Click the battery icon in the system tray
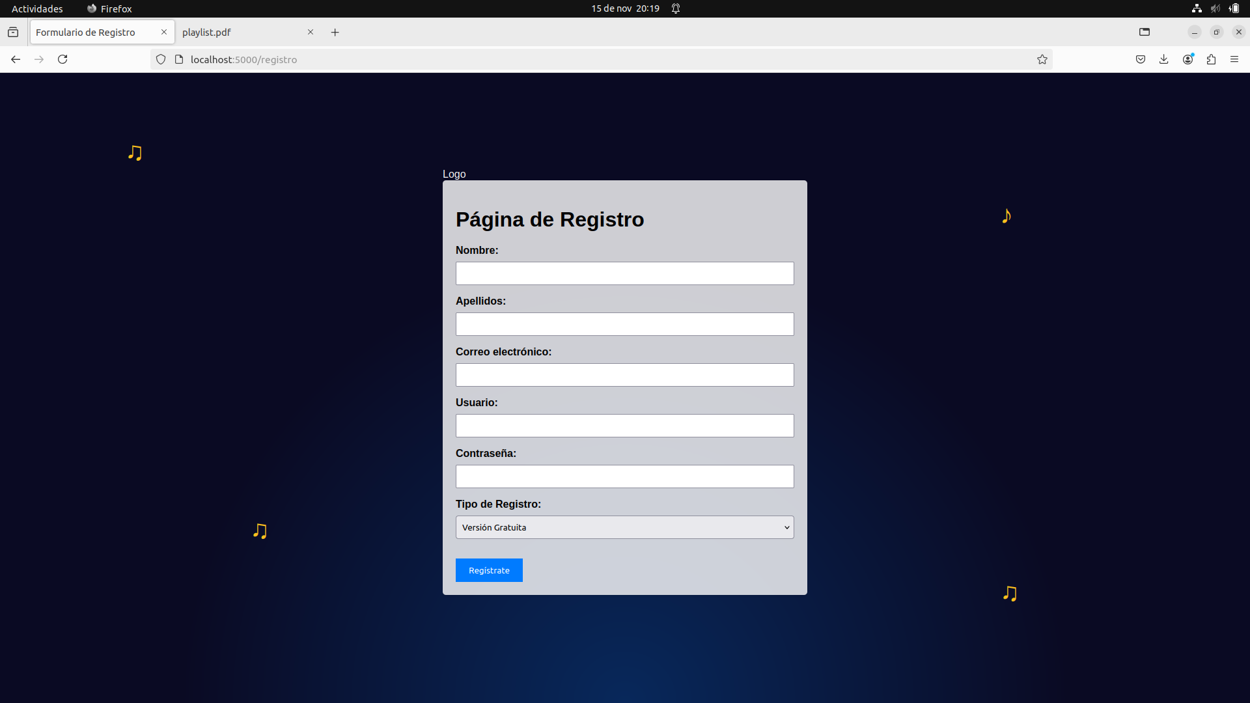This screenshot has width=1250, height=703. point(1234,8)
